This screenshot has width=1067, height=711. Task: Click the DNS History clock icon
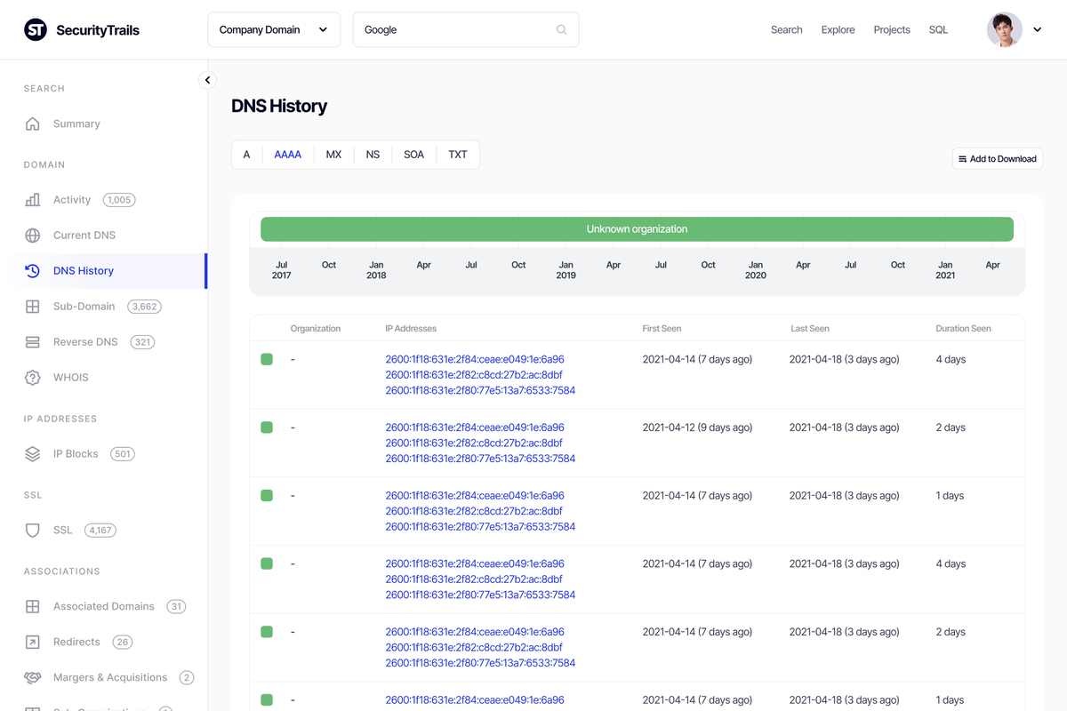(x=33, y=271)
